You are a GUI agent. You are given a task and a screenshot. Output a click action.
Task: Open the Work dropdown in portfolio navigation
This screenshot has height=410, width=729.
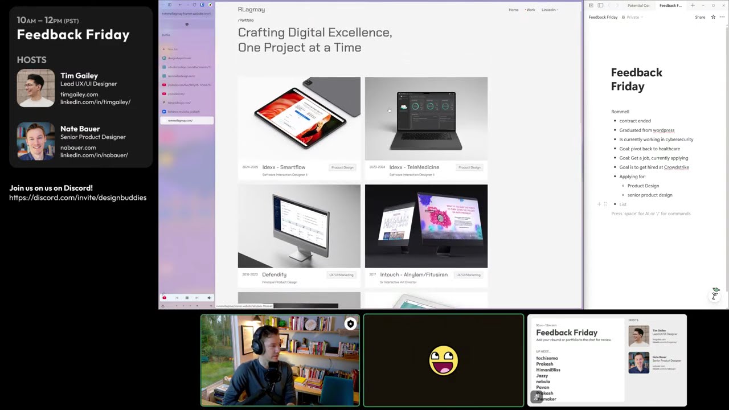pos(530,10)
